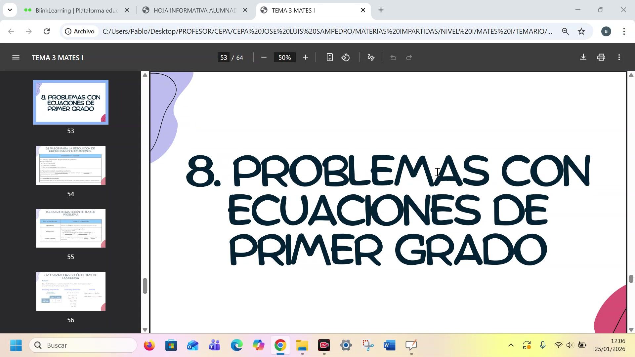Switch to HOJA INFORMATIVA ALUMNADO tab
Viewport: 635px width, 357px height.
click(194, 10)
